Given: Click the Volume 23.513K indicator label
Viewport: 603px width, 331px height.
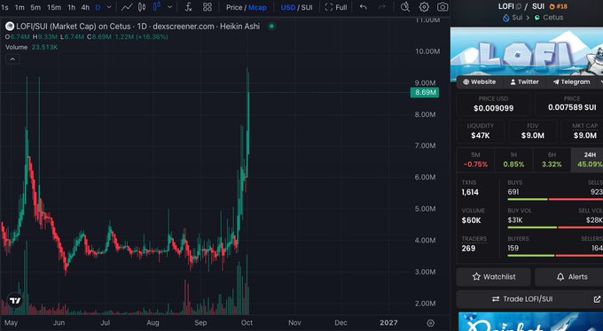Looking at the screenshot, I should pos(32,47).
